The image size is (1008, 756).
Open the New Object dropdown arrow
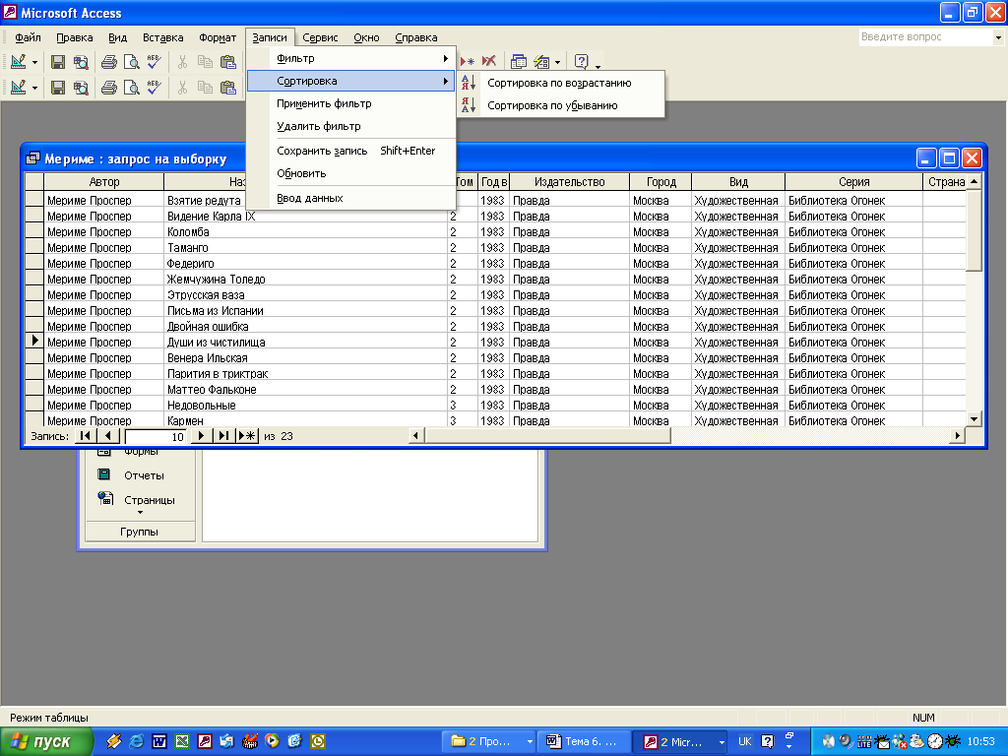click(x=557, y=62)
